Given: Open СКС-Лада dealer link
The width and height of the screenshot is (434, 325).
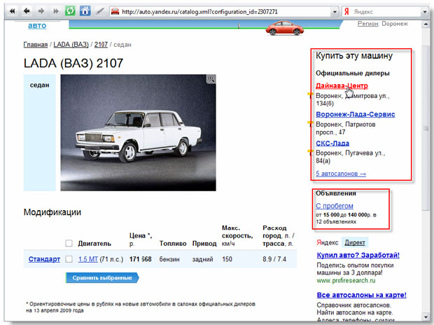Looking at the screenshot, I should click(x=332, y=144).
